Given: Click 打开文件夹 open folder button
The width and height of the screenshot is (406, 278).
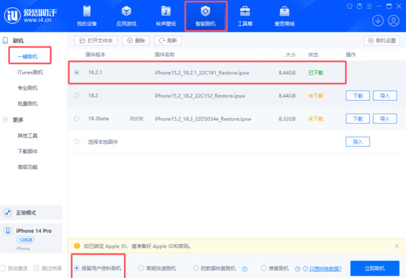Looking at the screenshot, I should pos(98,40).
